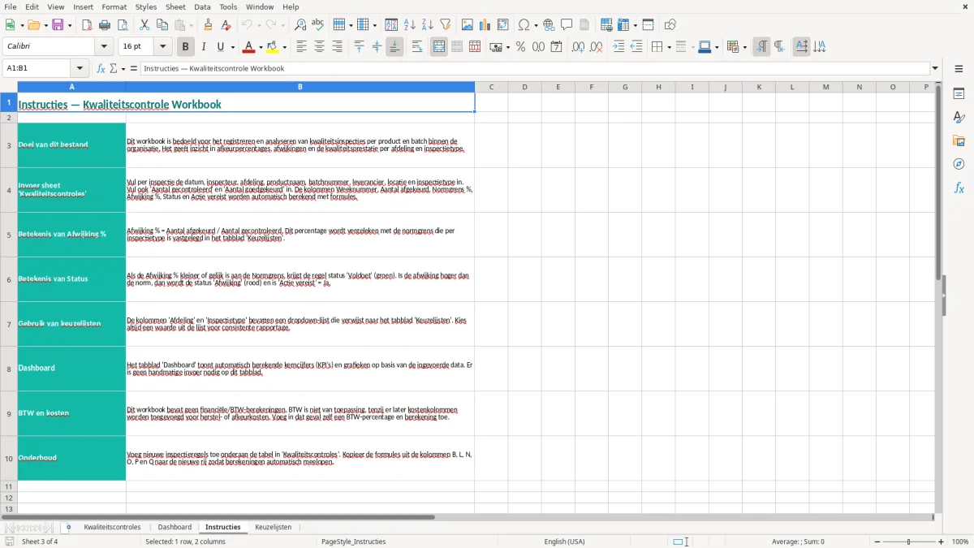Toggle Underline formatting
The image size is (974, 548).
point(221,47)
